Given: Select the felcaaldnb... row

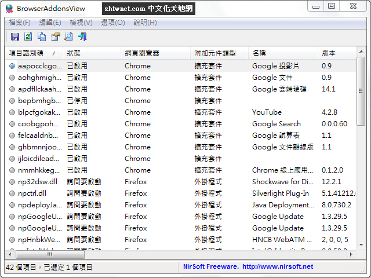Looking at the screenshot, I should point(180,136).
